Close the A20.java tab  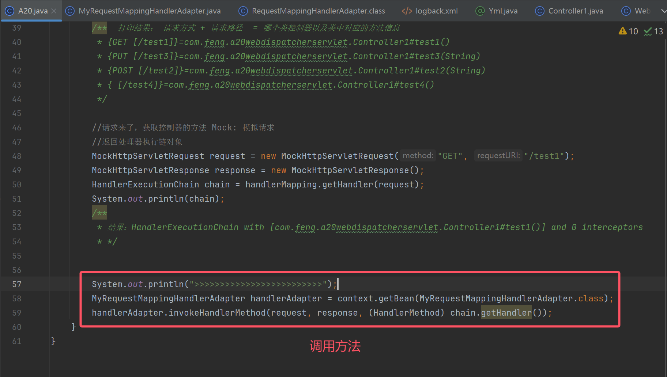(54, 11)
